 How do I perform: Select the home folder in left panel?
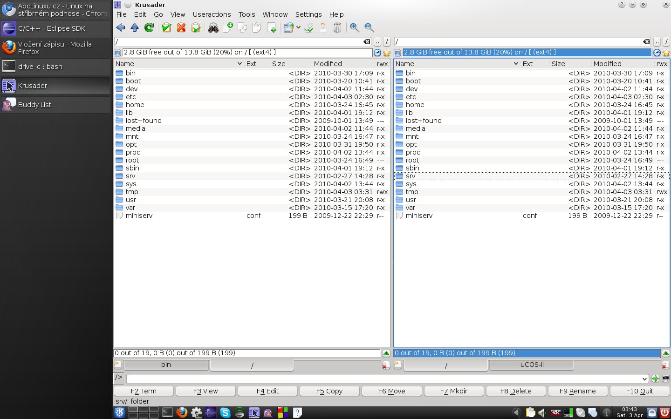pos(135,105)
